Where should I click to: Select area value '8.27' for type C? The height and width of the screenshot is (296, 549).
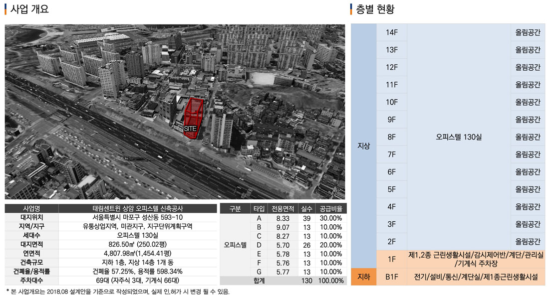tap(283, 236)
